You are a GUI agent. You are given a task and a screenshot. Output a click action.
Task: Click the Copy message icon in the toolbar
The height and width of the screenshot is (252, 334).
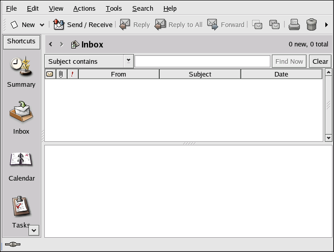274,24
